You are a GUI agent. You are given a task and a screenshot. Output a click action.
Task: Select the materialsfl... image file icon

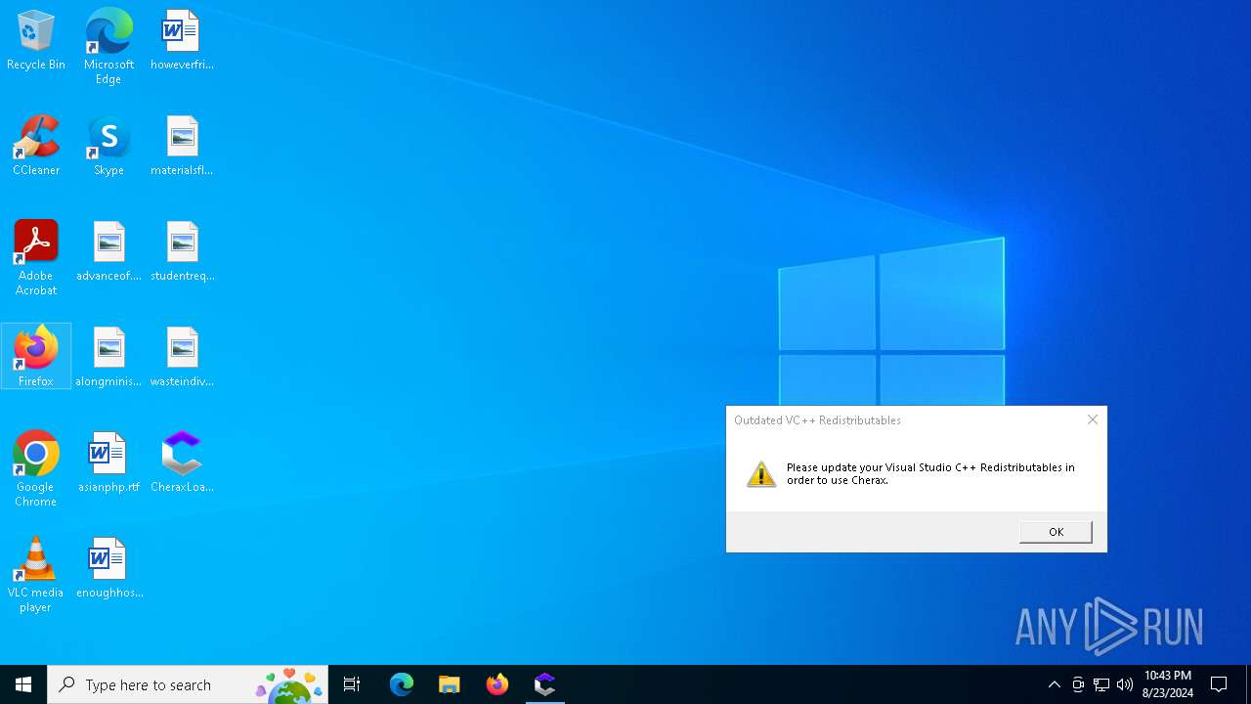(x=182, y=147)
